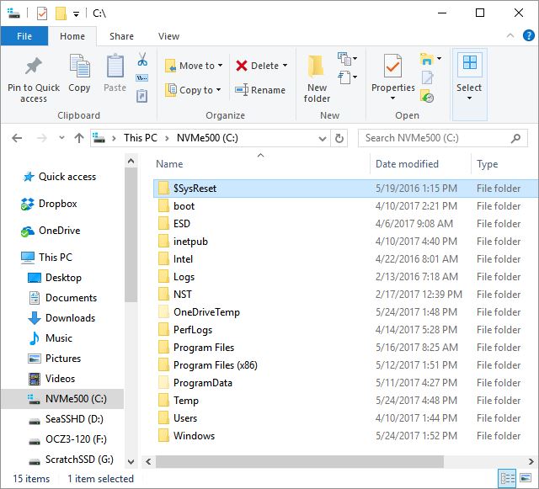The height and width of the screenshot is (489, 539).
Task: Expand the Select dropdown arrow
Action: (x=469, y=98)
